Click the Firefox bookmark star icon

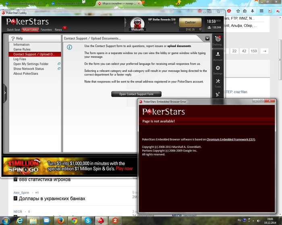pos(238,11)
